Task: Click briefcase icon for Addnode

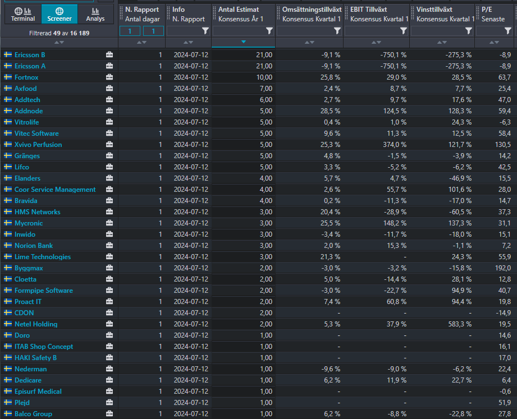Action: [x=109, y=110]
